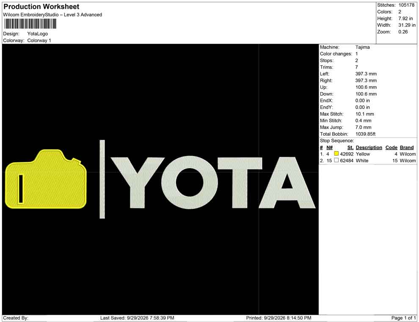This screenshot has height=322, width=419.
Task: Click the Height value '7.92 in'
Action: [x=405, y=19]
